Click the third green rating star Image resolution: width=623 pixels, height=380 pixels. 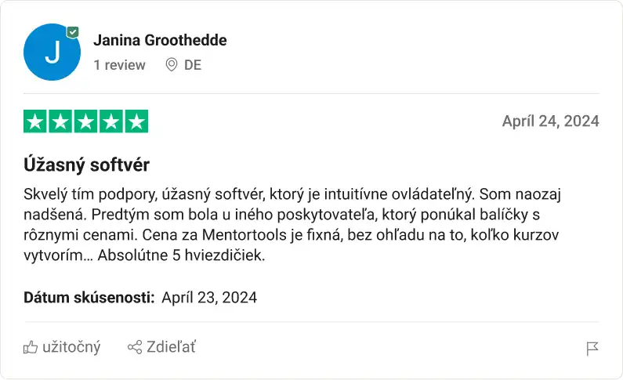click(x=86, y=121)
